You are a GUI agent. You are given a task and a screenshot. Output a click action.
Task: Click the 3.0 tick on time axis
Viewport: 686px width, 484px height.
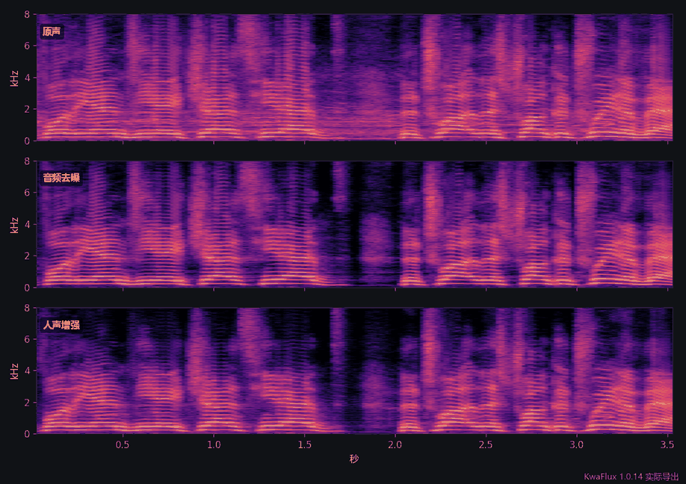pyautogui.click(x=577, y=444)
